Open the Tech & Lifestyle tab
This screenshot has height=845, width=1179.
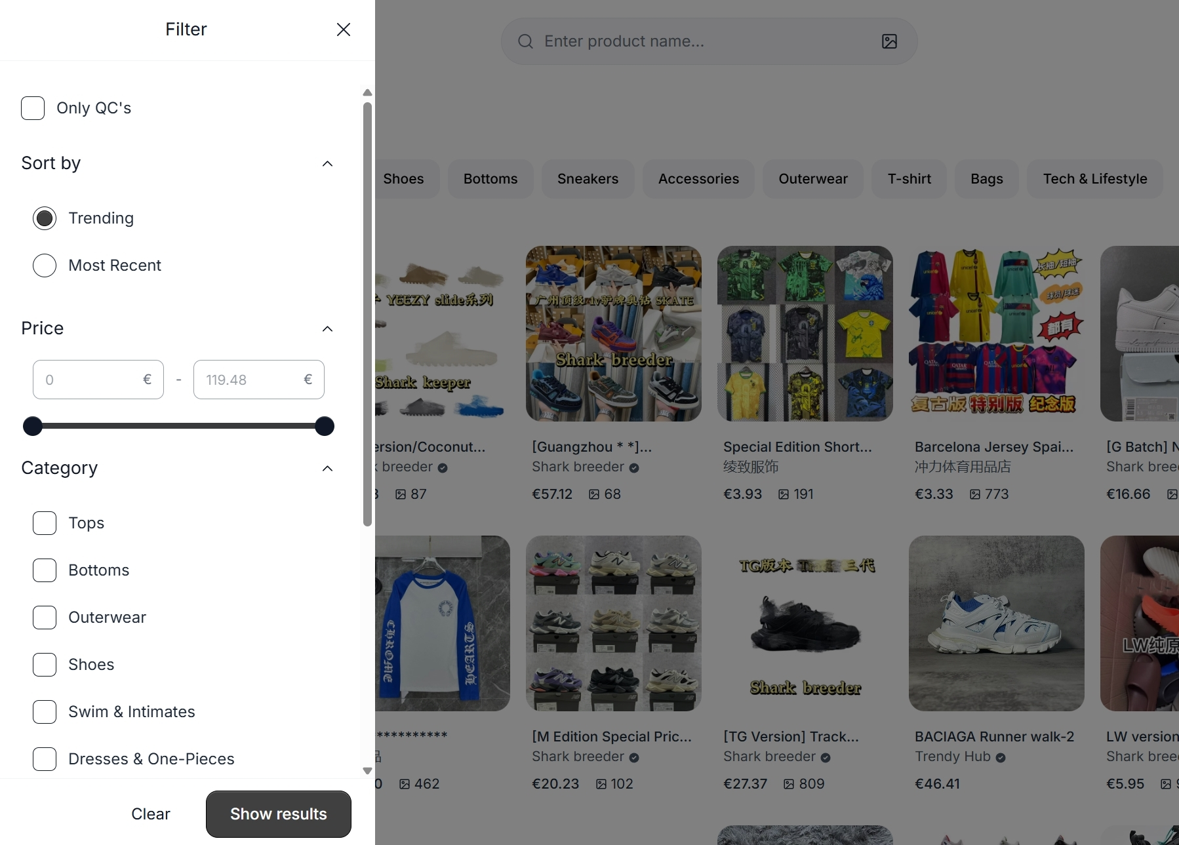(x=1095, y=179)
